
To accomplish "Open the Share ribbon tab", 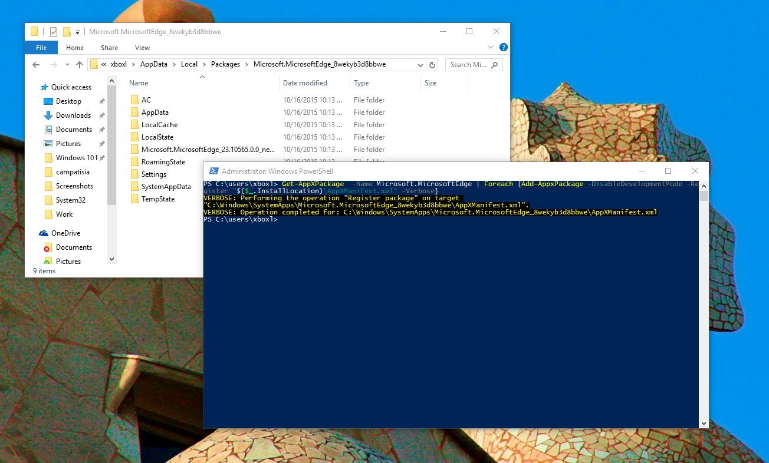I will pos(109,48).
